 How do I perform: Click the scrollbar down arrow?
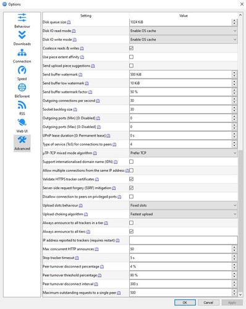pos(240,295)
